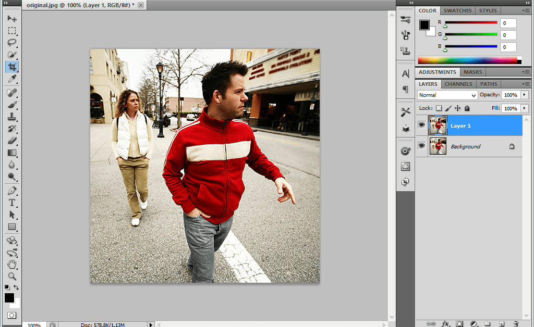Select the Move tool
This screenshot has width=534, height=327.
(x=12, y=18)
